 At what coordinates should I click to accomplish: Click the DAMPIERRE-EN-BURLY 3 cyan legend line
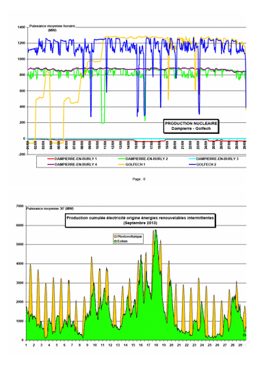(x=192, y=159)
